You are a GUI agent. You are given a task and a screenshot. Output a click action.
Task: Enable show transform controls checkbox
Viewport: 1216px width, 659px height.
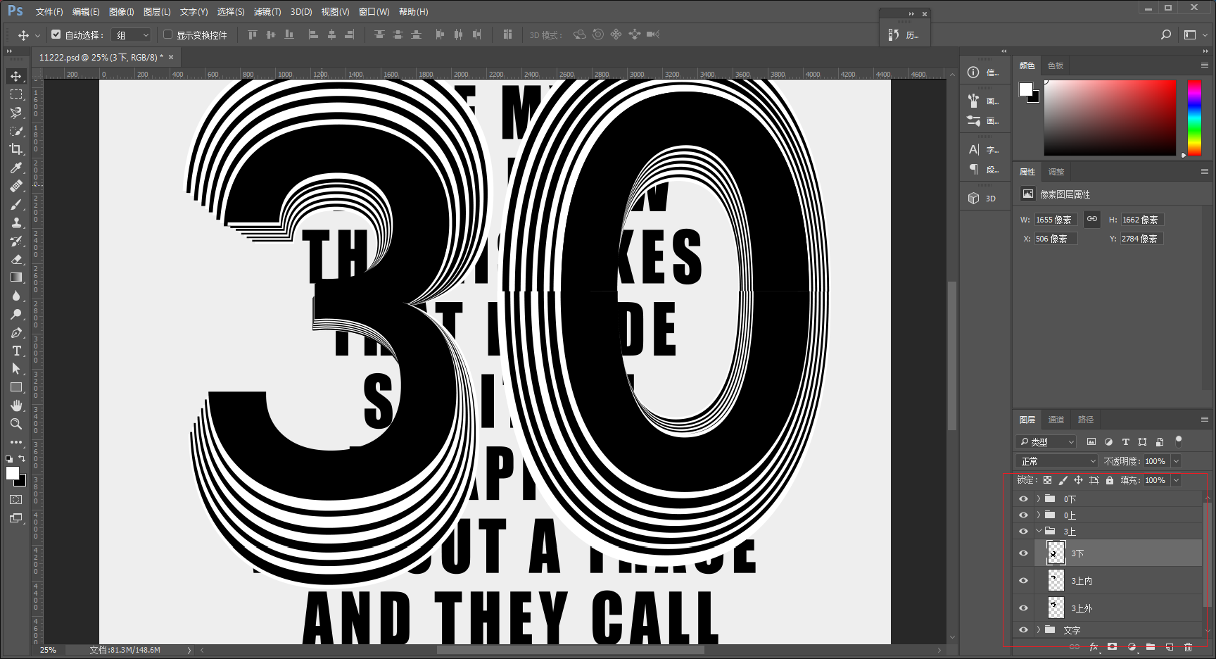coord(167,34)
